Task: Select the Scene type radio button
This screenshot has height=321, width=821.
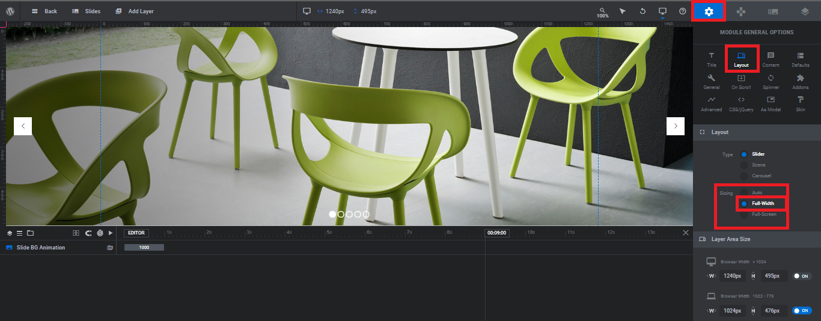Action: pos(744,165)
